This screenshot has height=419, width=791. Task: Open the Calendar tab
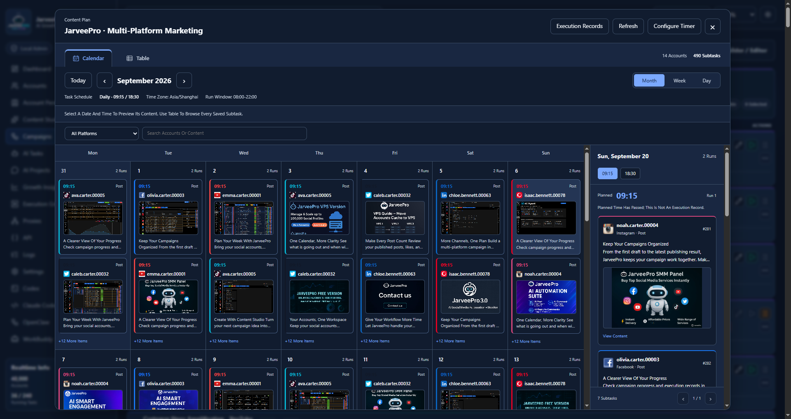coord(88,58)
